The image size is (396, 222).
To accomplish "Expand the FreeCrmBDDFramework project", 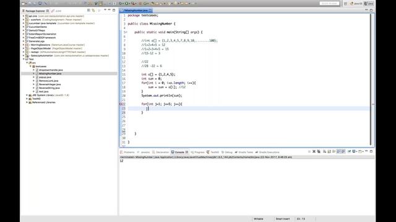I will point(24,38).
